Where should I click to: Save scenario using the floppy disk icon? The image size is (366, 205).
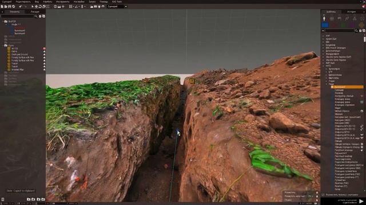(x=10, y=6)
